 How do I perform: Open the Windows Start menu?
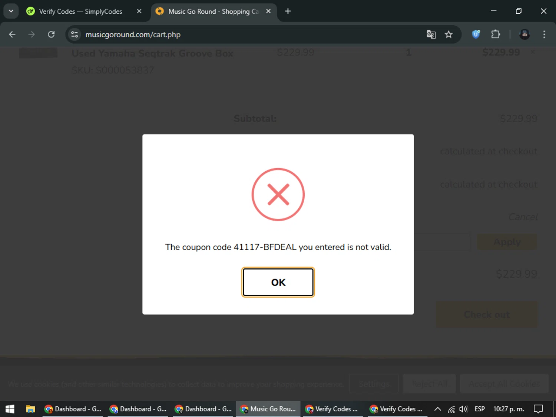click(10, 409)
